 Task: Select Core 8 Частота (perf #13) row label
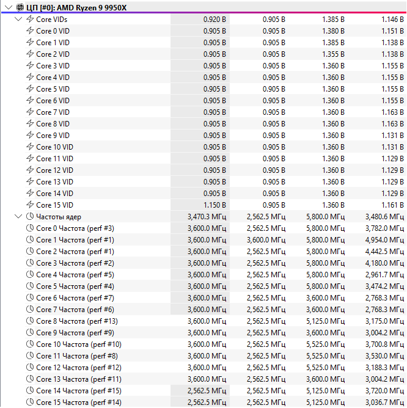point(77,321)
